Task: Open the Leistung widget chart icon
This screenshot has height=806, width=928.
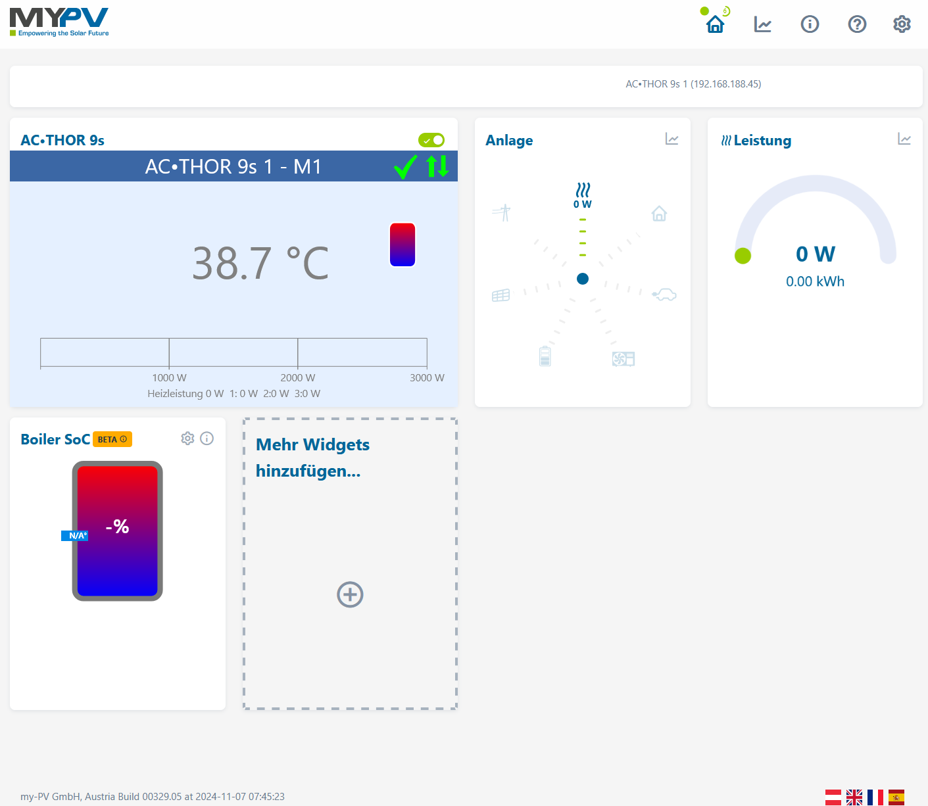Action: pos(904,139)
